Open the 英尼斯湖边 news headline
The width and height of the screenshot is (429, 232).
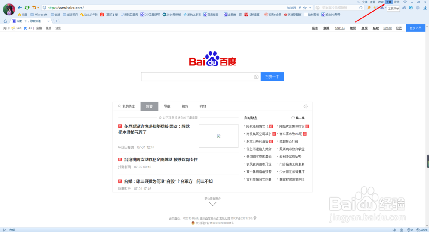[154, 129]
